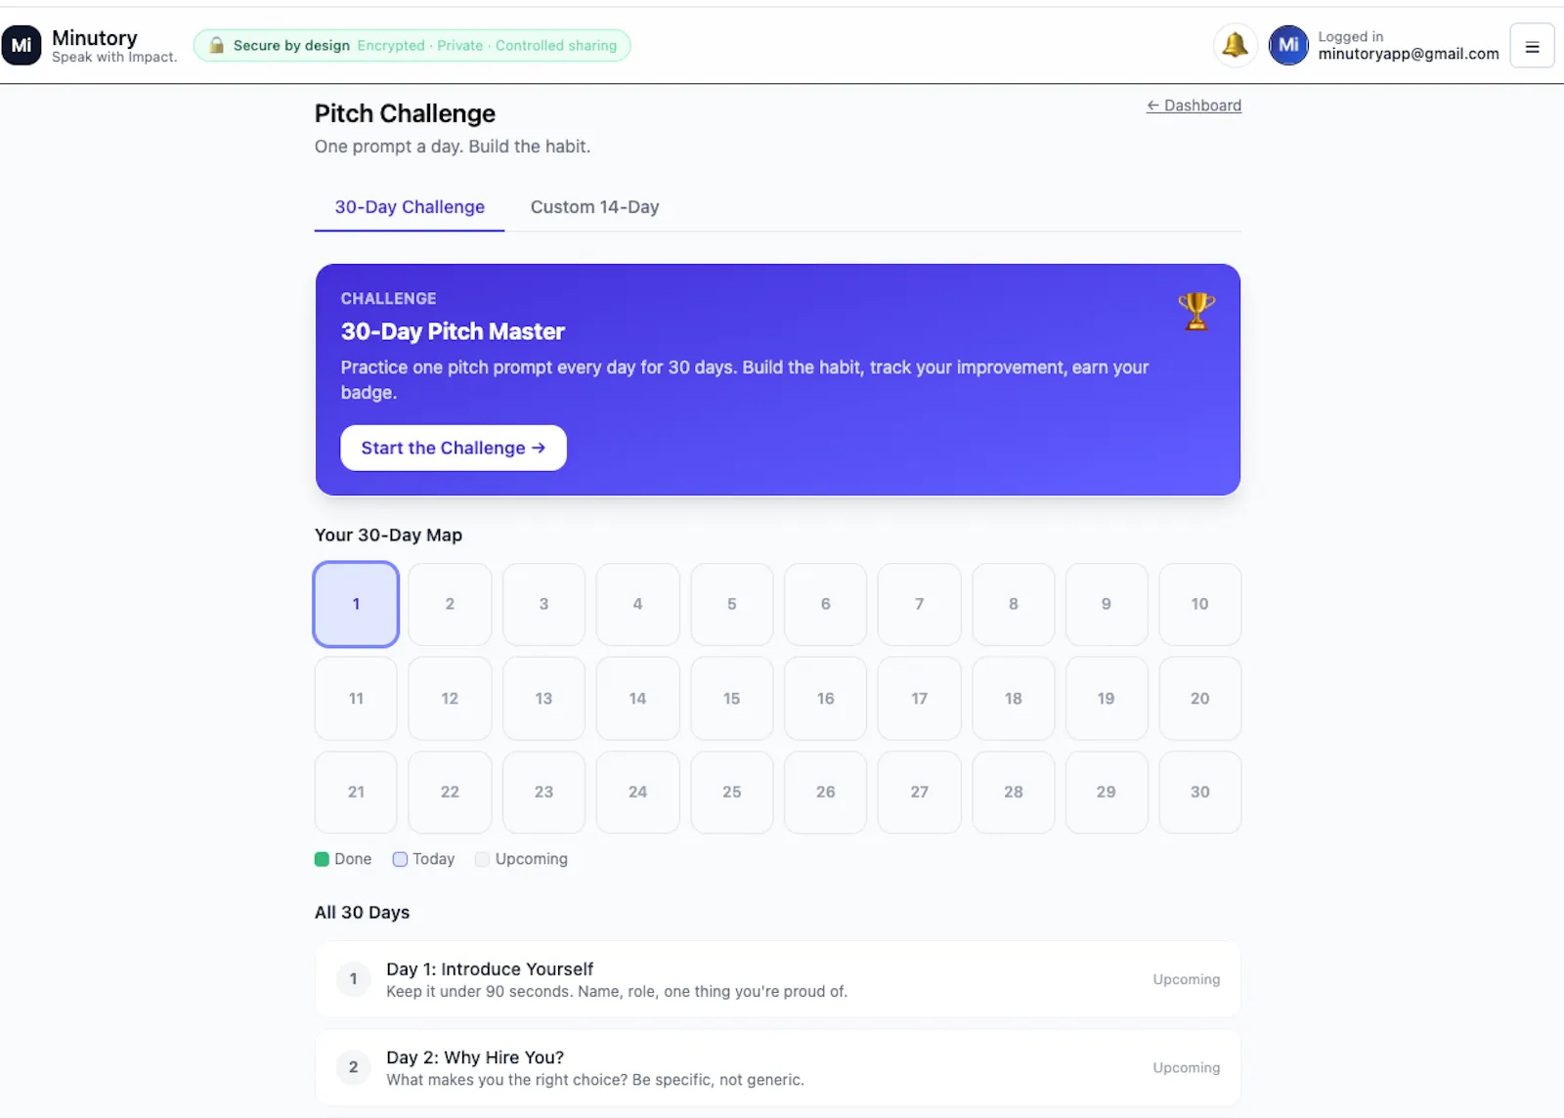Open the hamburger menu button
This screenshot has height=1118, width=1564.
1532,46
